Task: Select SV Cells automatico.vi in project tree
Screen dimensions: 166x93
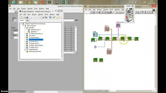Action: [36, 34]
